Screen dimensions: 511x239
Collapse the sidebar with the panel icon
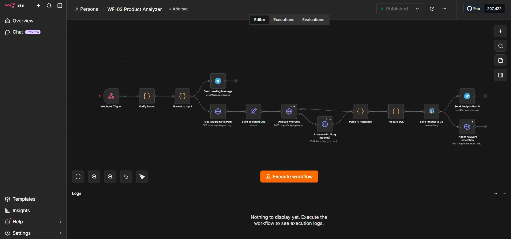tap(60, 6)
